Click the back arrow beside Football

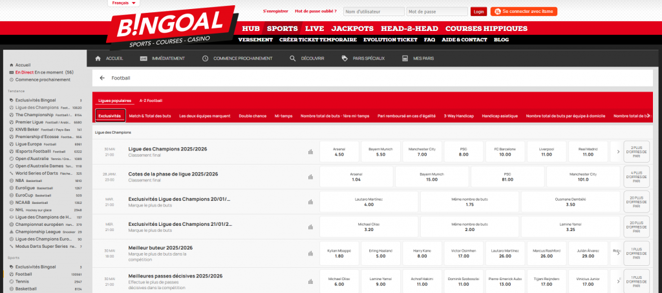(x=102, y=77)
